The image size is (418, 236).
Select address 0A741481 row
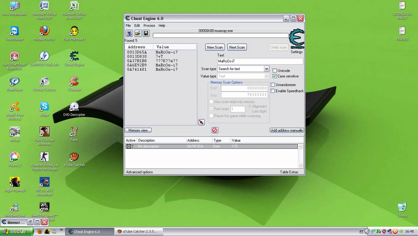[x=161, y=69]
